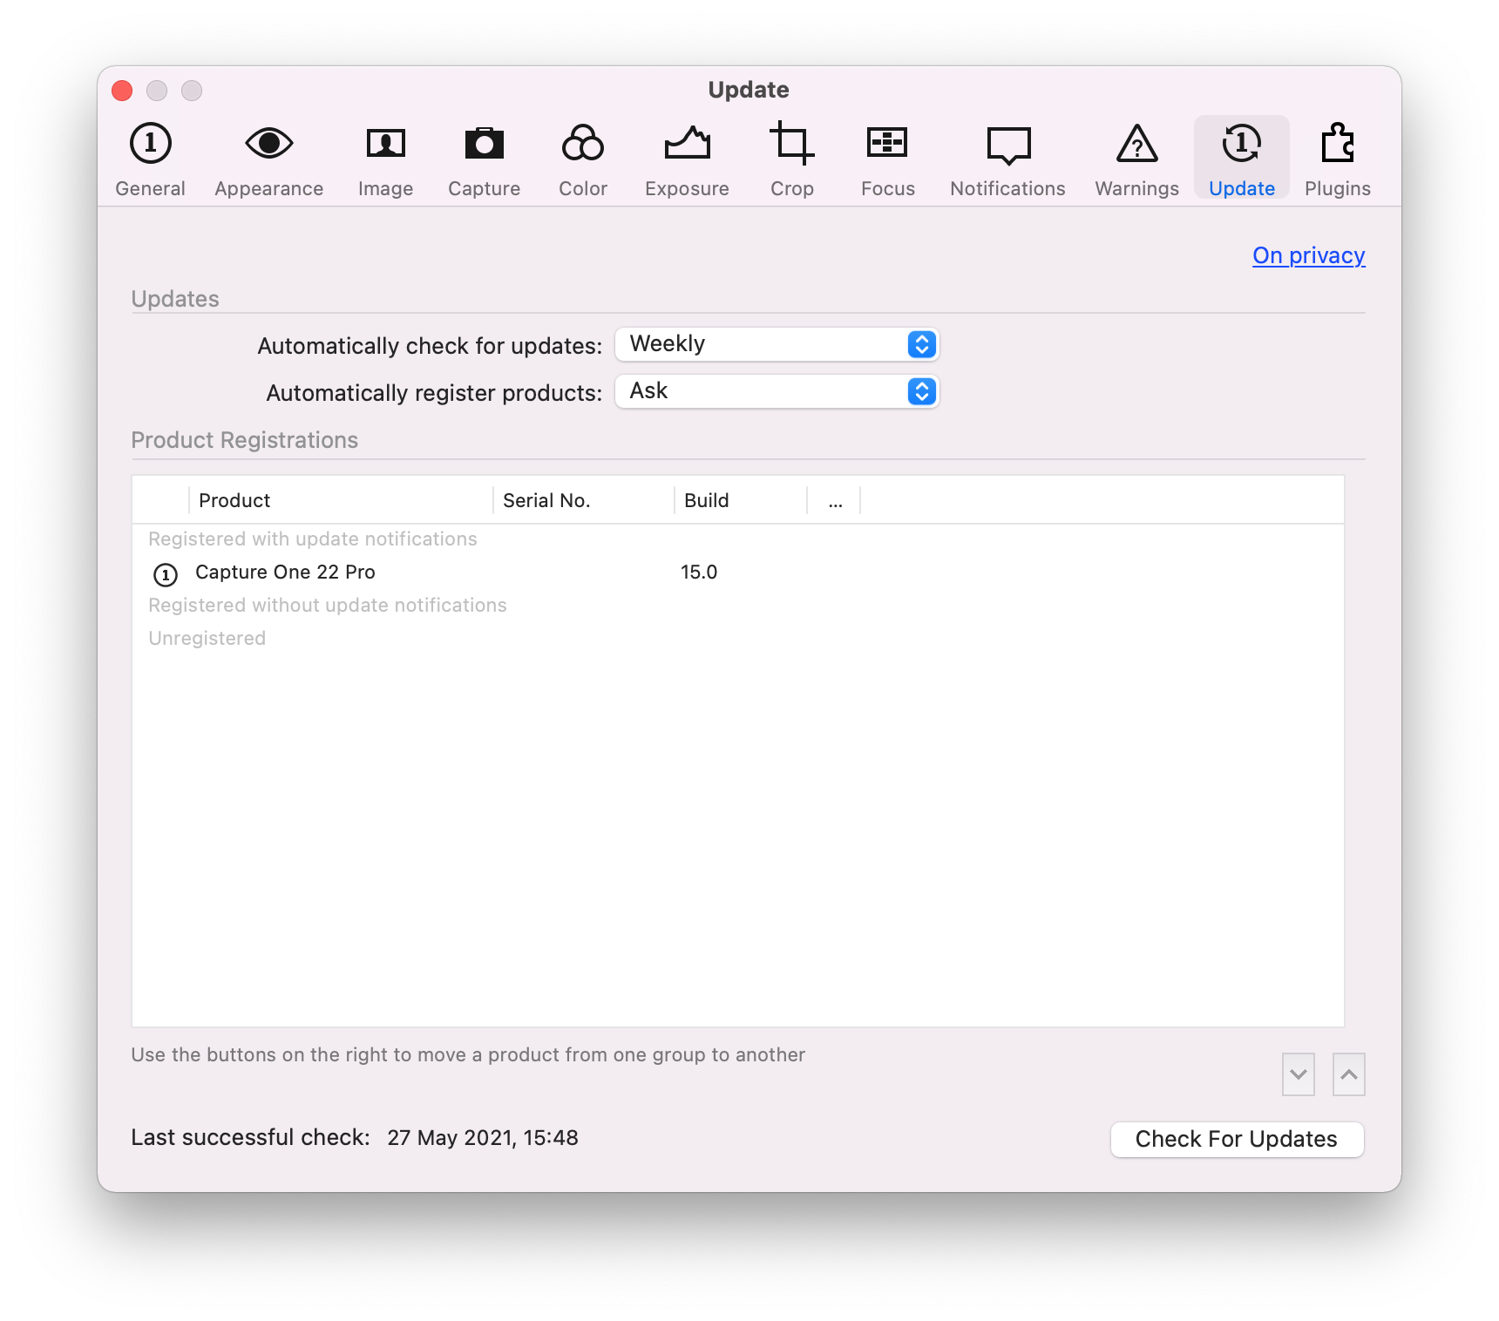The height and width of the screenshot is (1321, 1499).
Task: Open the General preferences icon
Action: (x=151, y=144)
